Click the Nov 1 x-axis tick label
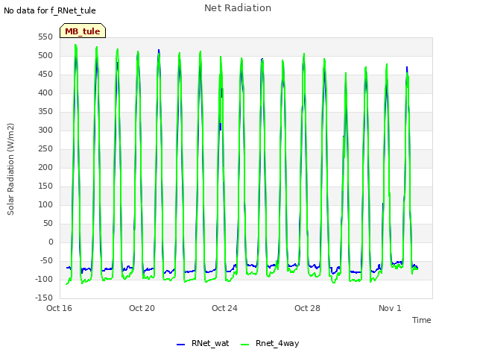Screen dimensions: 477x358 (x=390, y=308)
